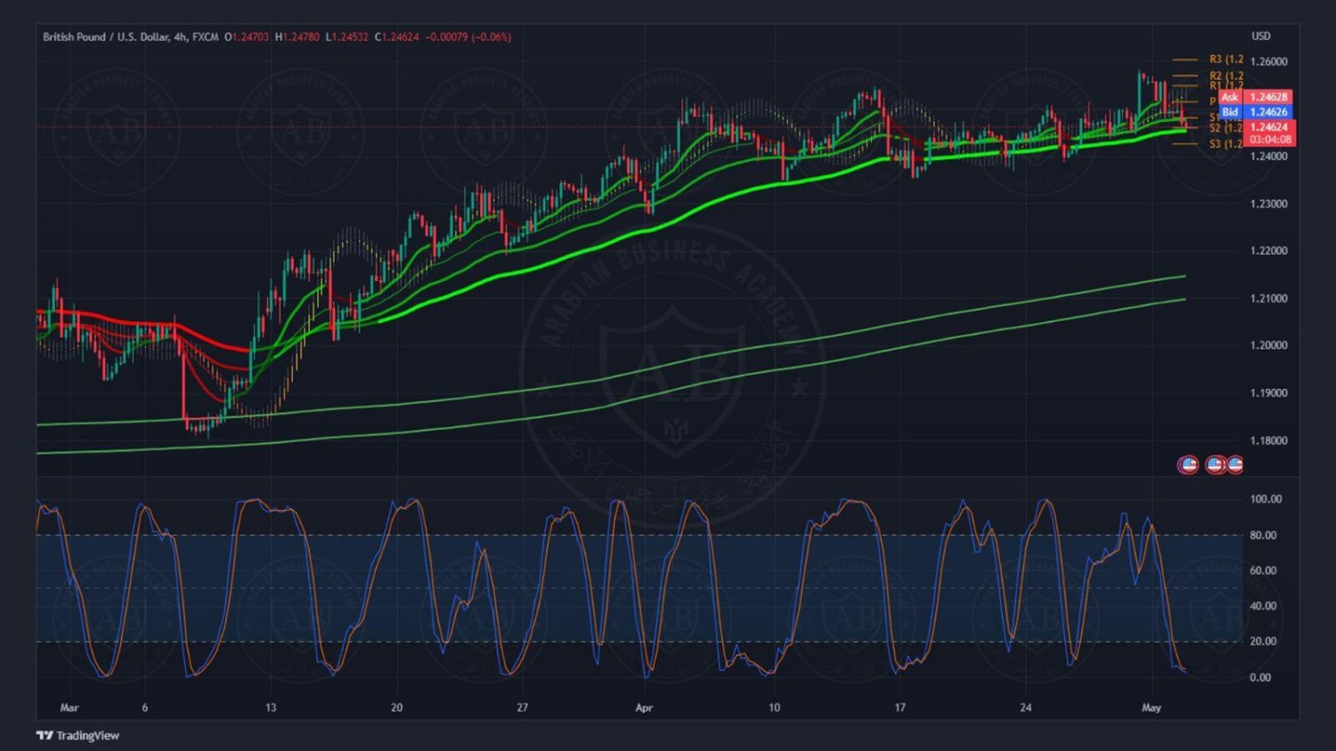Click the 0.00 oscillator axis label
The width and height of the screenshot is (1336, 751).
point(1260,677)
